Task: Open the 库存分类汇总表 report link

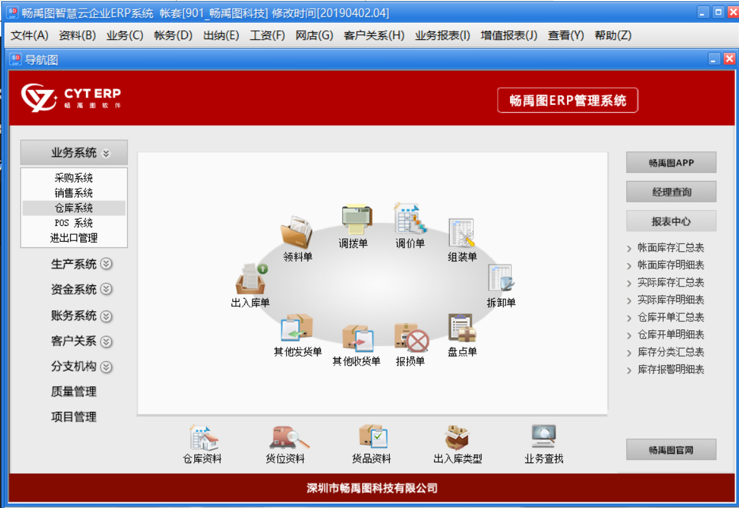Action: [671, 352]
